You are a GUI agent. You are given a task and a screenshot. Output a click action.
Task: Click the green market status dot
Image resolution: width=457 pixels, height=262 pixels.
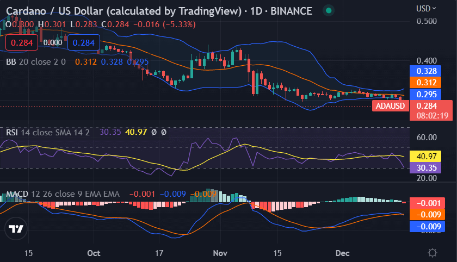pos(329,11)
